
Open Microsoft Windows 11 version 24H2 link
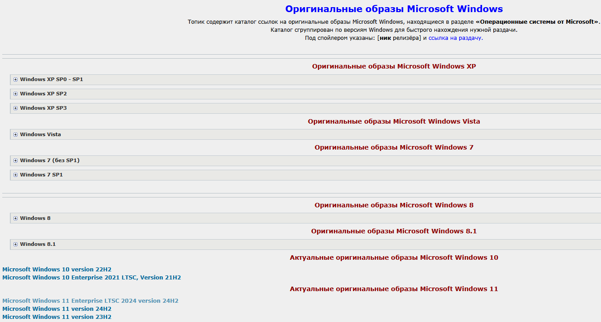pos(57,309)
